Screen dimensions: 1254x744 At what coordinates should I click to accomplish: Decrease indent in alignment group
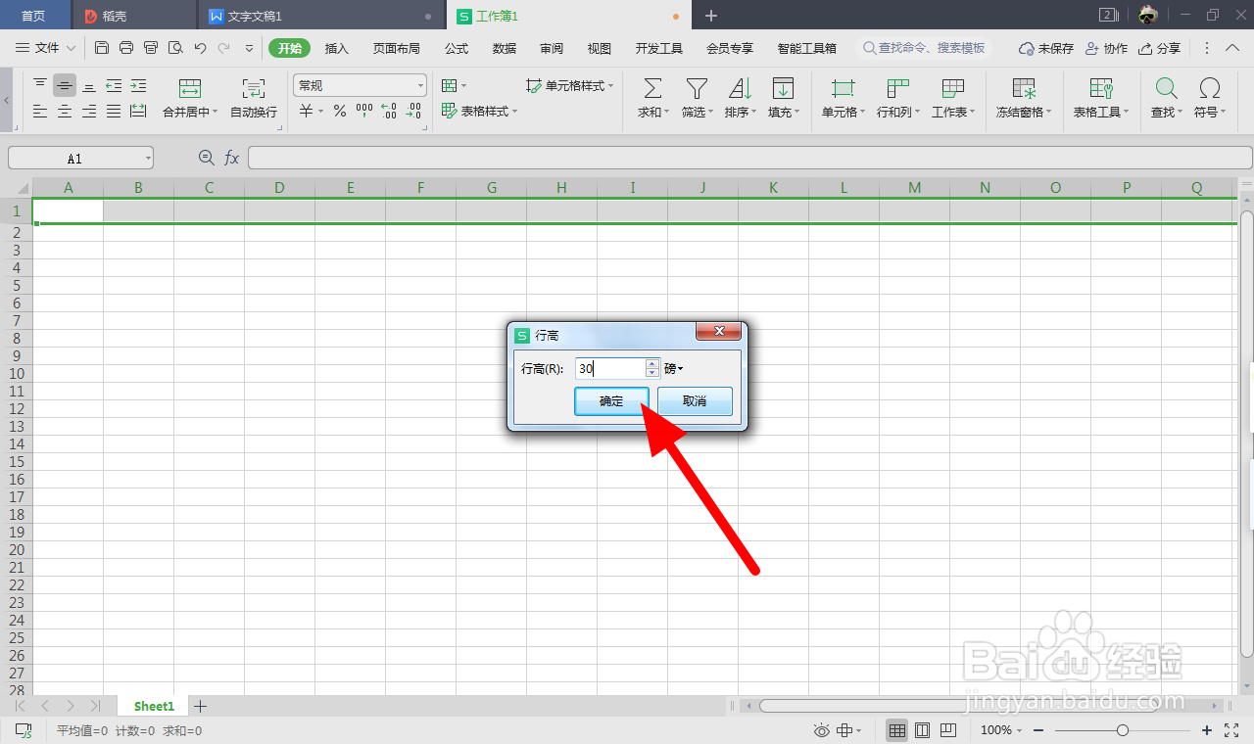114,85
